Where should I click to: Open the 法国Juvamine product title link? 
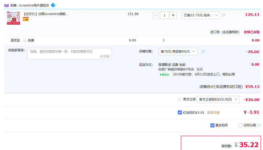click(x=45, y=14)
